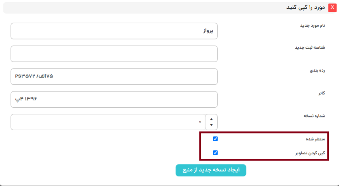Click inside the 'شماره نسخه' number field

pyautogui.click(x=106, y=122)
